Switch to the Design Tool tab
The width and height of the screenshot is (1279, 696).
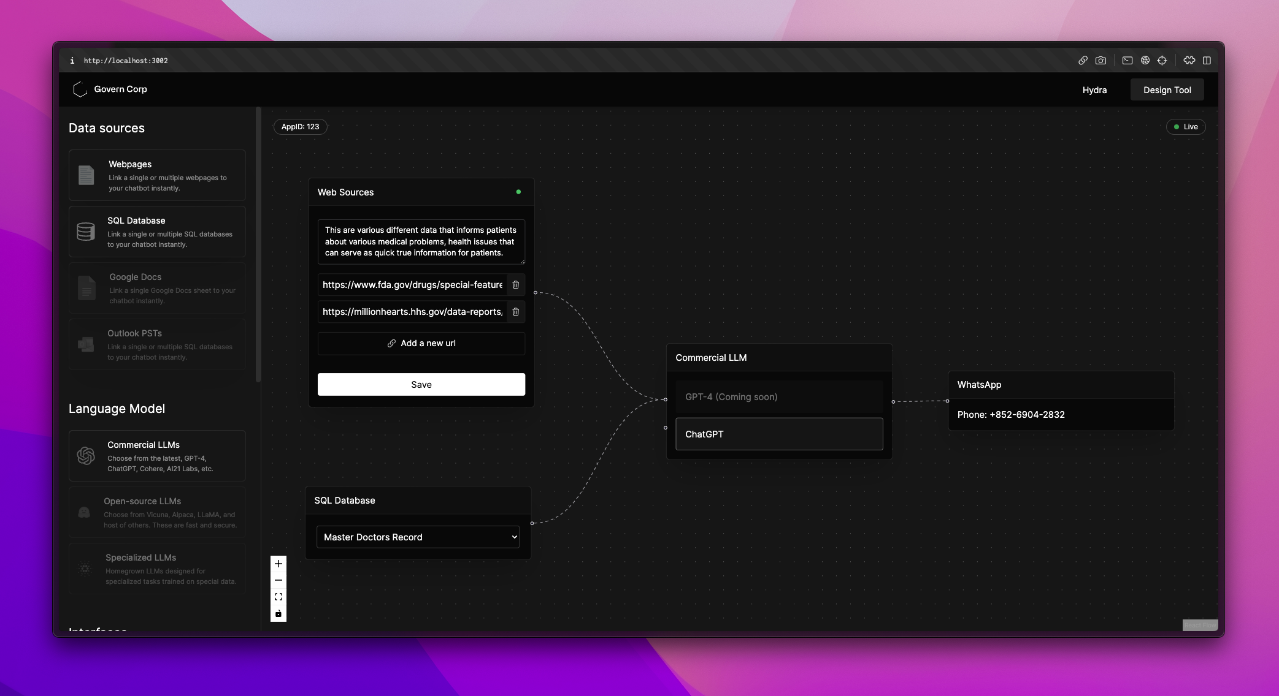[x=1167, y=90]
